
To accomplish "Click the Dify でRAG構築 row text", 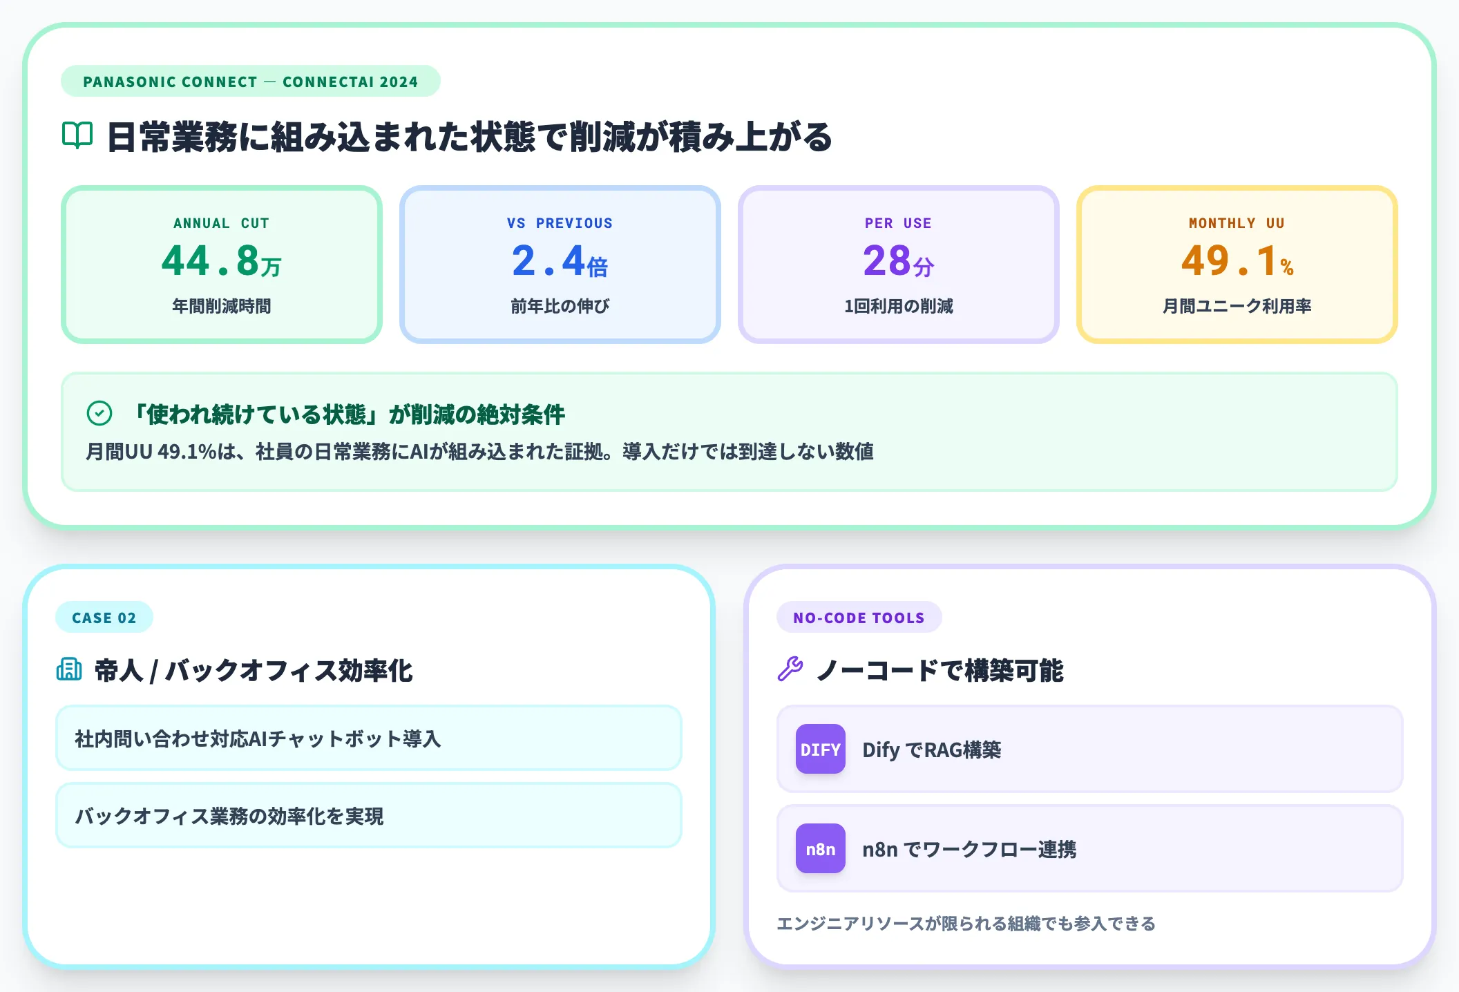I will click(932, 750).
